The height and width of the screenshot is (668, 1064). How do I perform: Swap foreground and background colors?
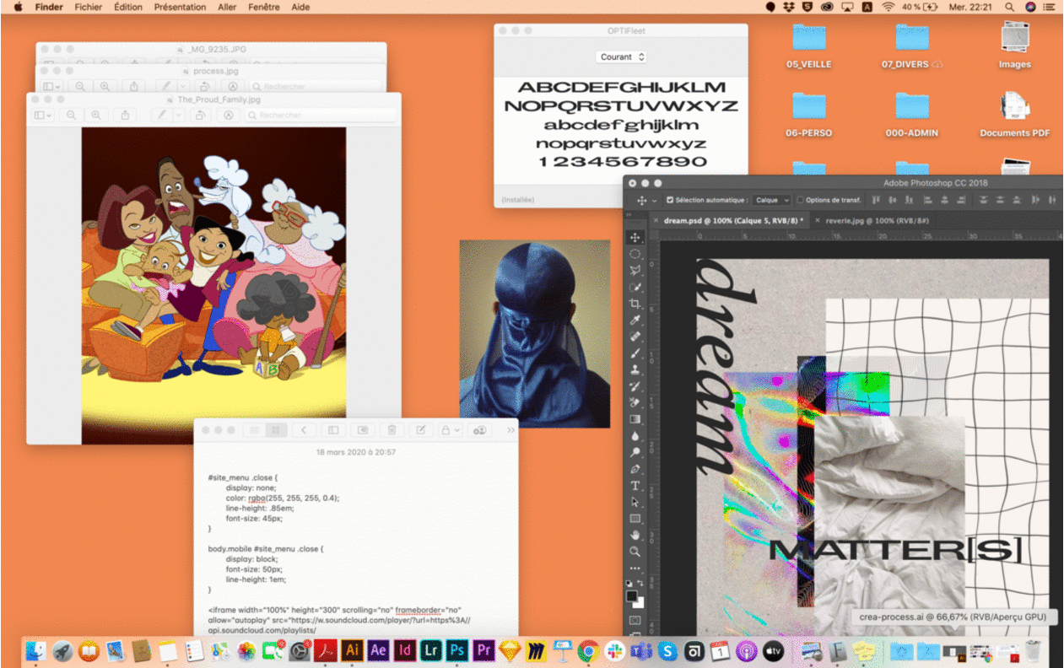pyautogui.click(x=640, y=583)
